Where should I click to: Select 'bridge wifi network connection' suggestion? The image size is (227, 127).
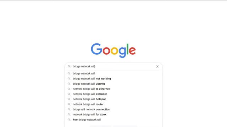coord(113,109)
